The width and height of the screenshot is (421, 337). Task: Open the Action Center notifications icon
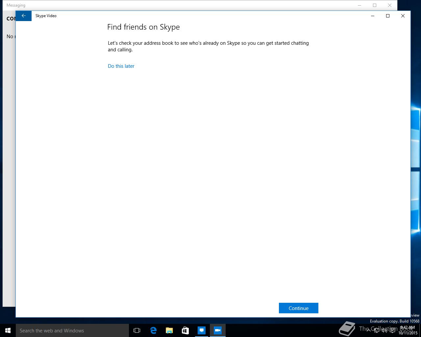[392, 330]
